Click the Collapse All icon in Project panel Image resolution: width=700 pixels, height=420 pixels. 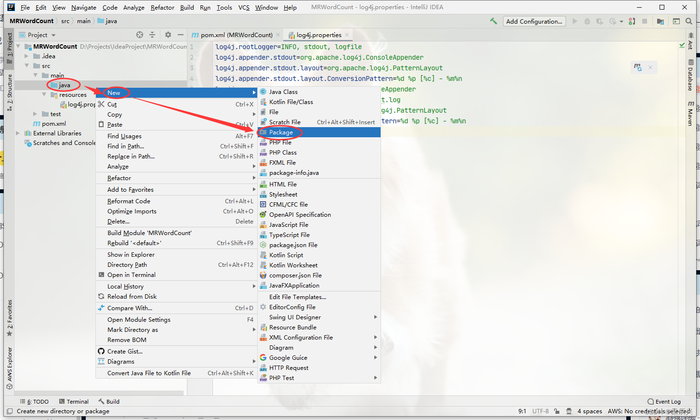pos(152,35)
